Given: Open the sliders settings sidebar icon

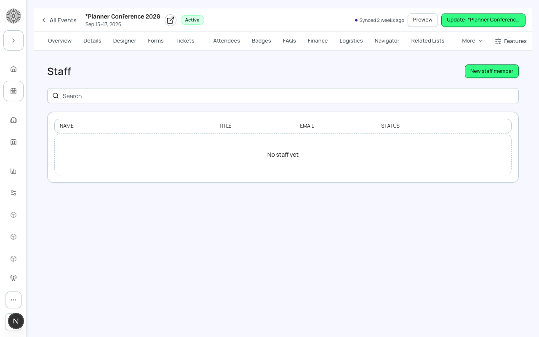Looking at the screenshot, I should [13, 193].
